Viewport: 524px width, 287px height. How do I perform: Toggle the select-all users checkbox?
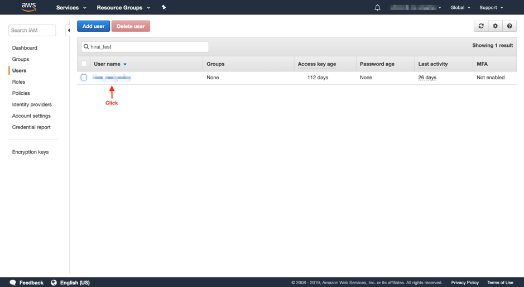(84, 64)
